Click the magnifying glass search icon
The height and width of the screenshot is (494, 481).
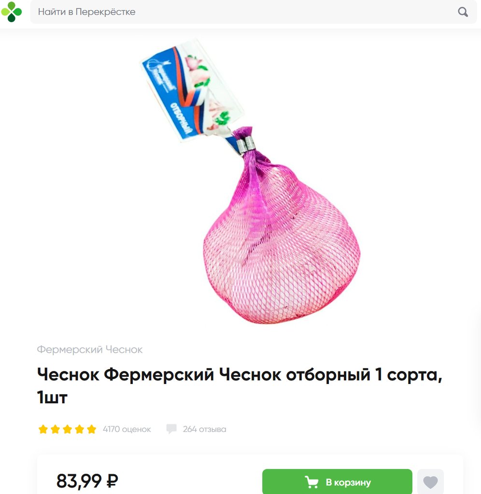click(463, 12)
